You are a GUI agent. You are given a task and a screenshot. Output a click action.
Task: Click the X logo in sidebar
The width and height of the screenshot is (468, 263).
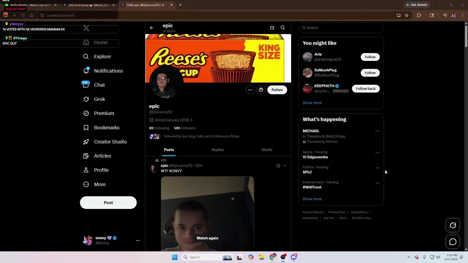(86, 28)
